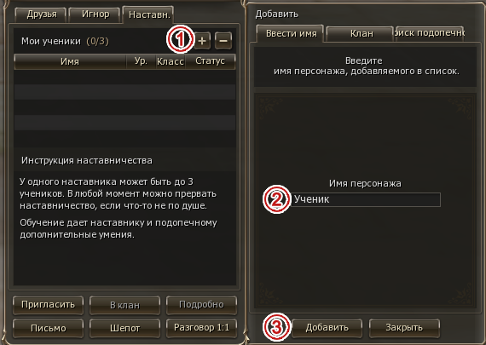Screen dimensions: 486x345
Task: Sort students by the Имя column header
Action: [x=70, y=61]
